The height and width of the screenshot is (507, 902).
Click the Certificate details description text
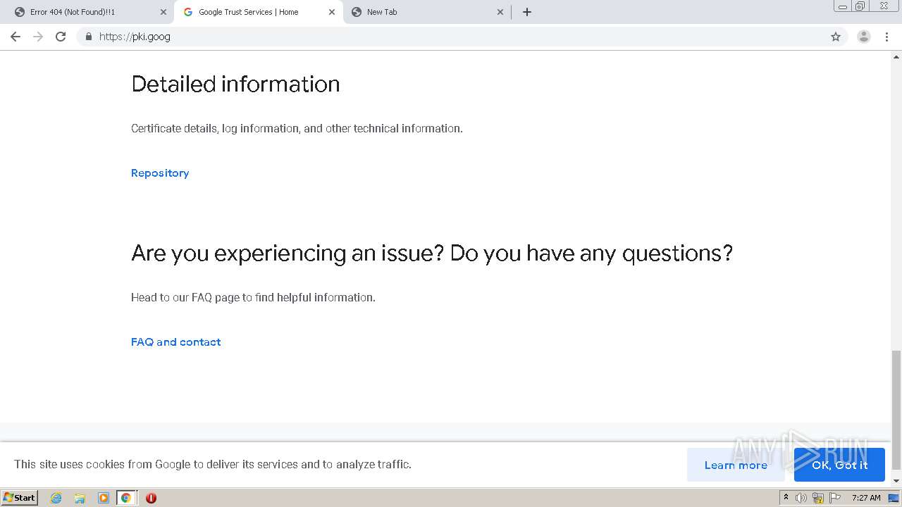(297, 128)
